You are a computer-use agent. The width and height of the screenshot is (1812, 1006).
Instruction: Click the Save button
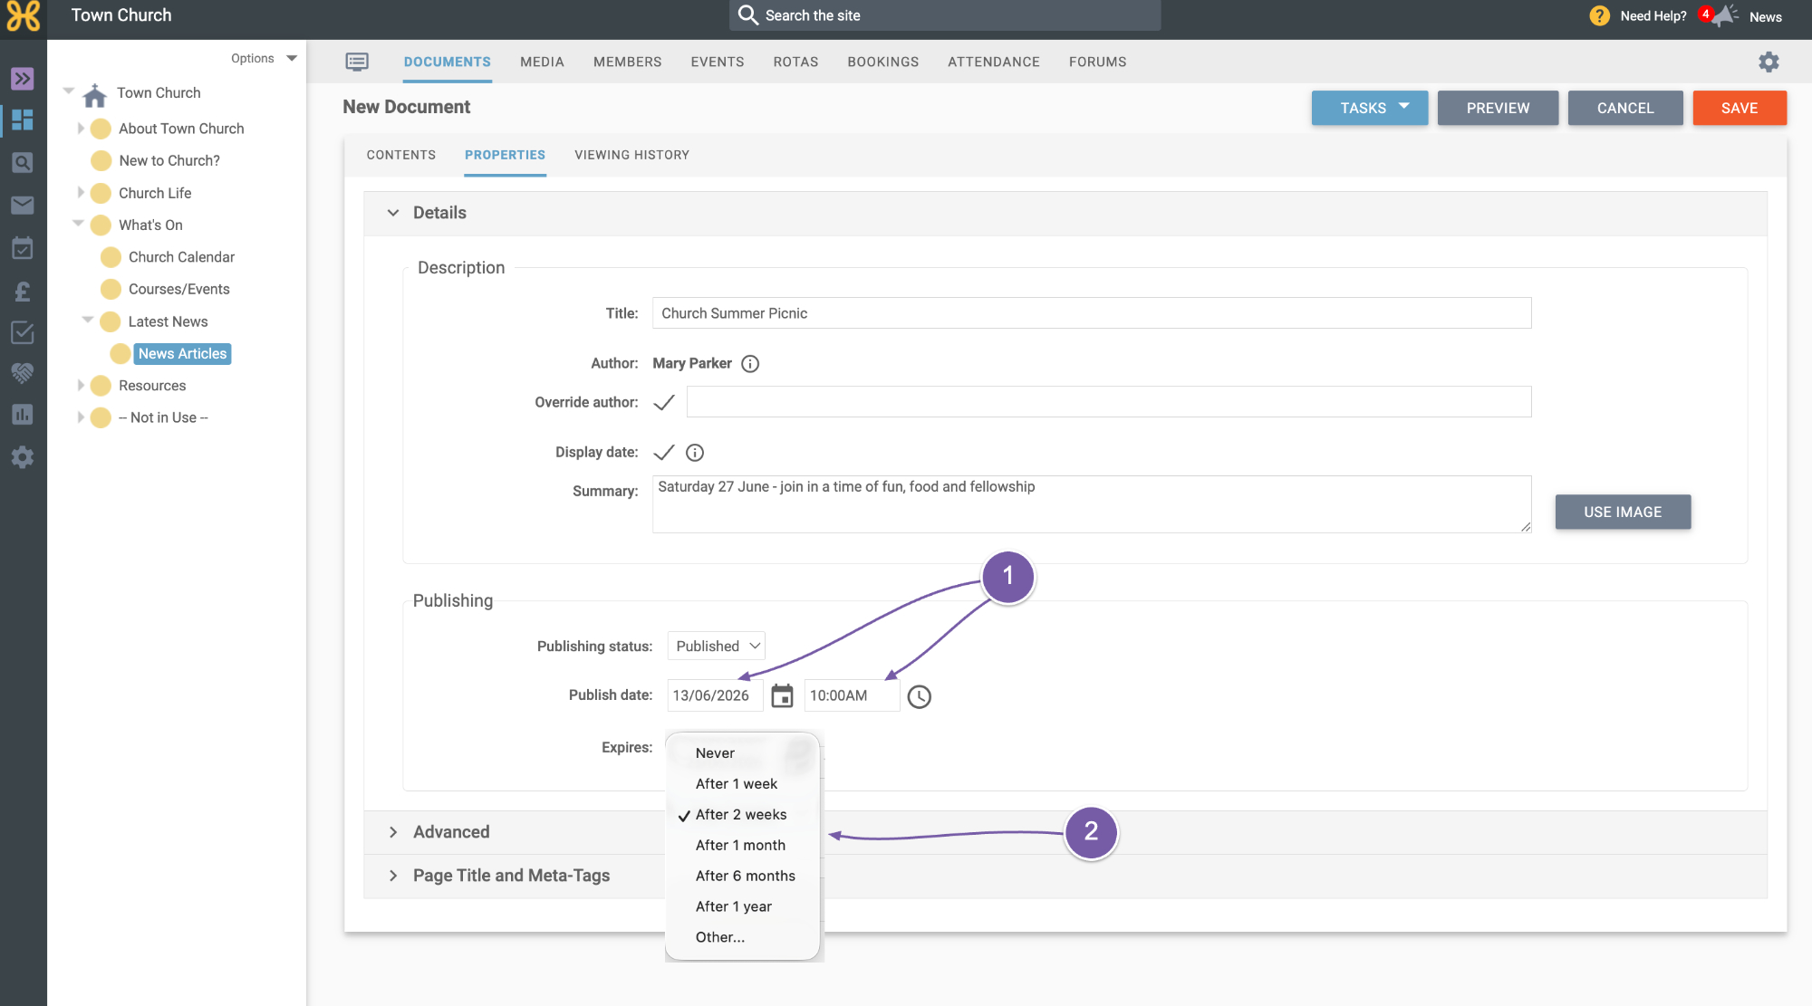pyautogui.click(x=1740, y=108)
